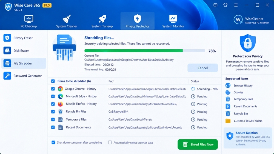The height and width of the screenshot is (154, 274).
Task: Click the Wise Care 365 shield logo
Action: pyautogui.click(x=8, y=7)
